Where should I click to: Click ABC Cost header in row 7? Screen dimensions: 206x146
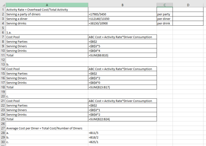(122, 37)
